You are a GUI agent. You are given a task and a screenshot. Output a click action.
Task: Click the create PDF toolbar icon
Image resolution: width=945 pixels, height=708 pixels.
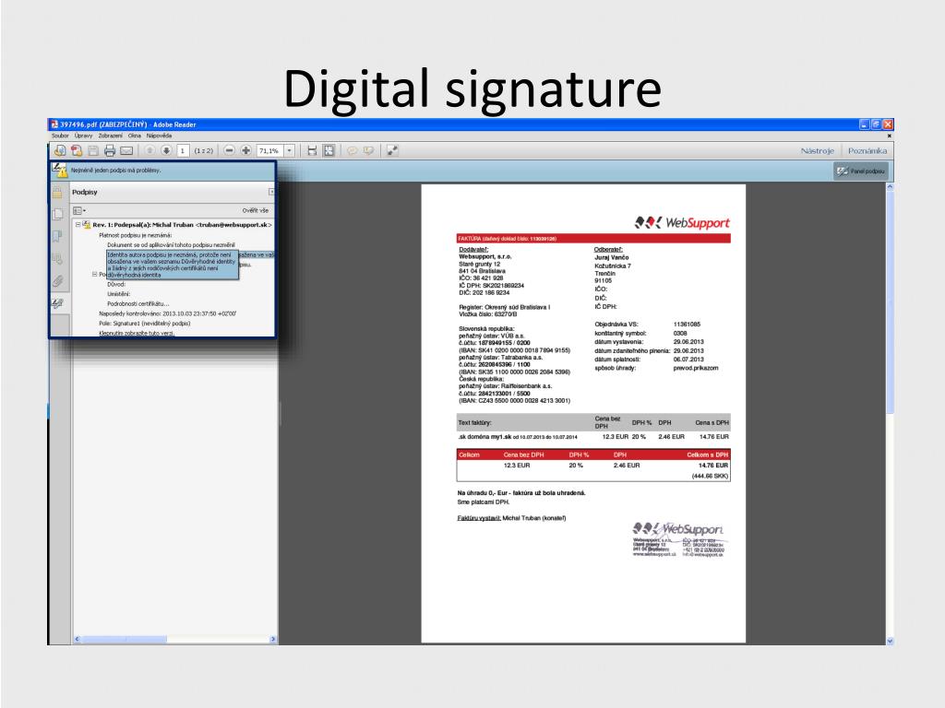coord(77,150)
